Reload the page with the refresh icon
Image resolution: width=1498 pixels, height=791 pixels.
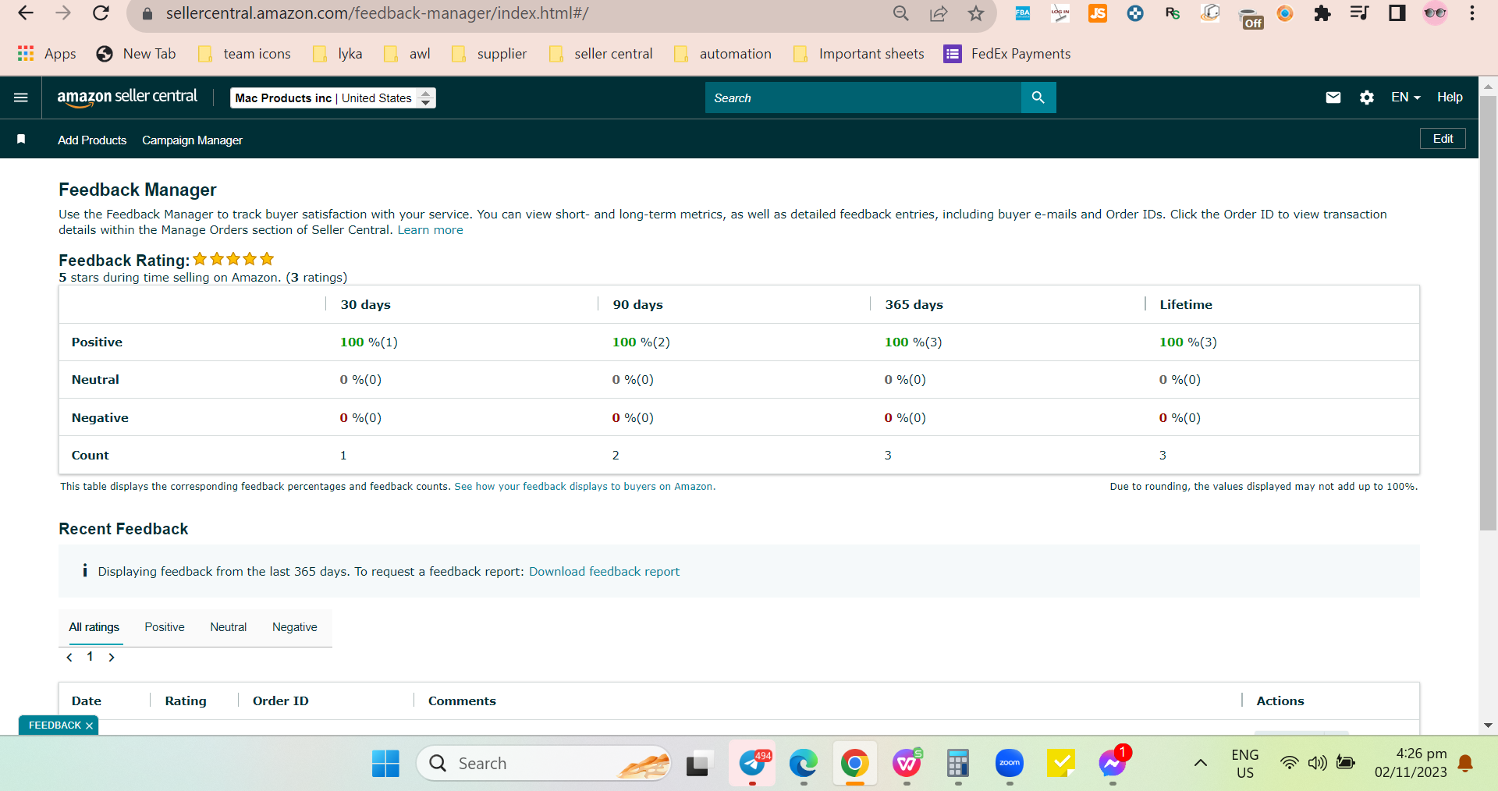[x=101, y=13]
